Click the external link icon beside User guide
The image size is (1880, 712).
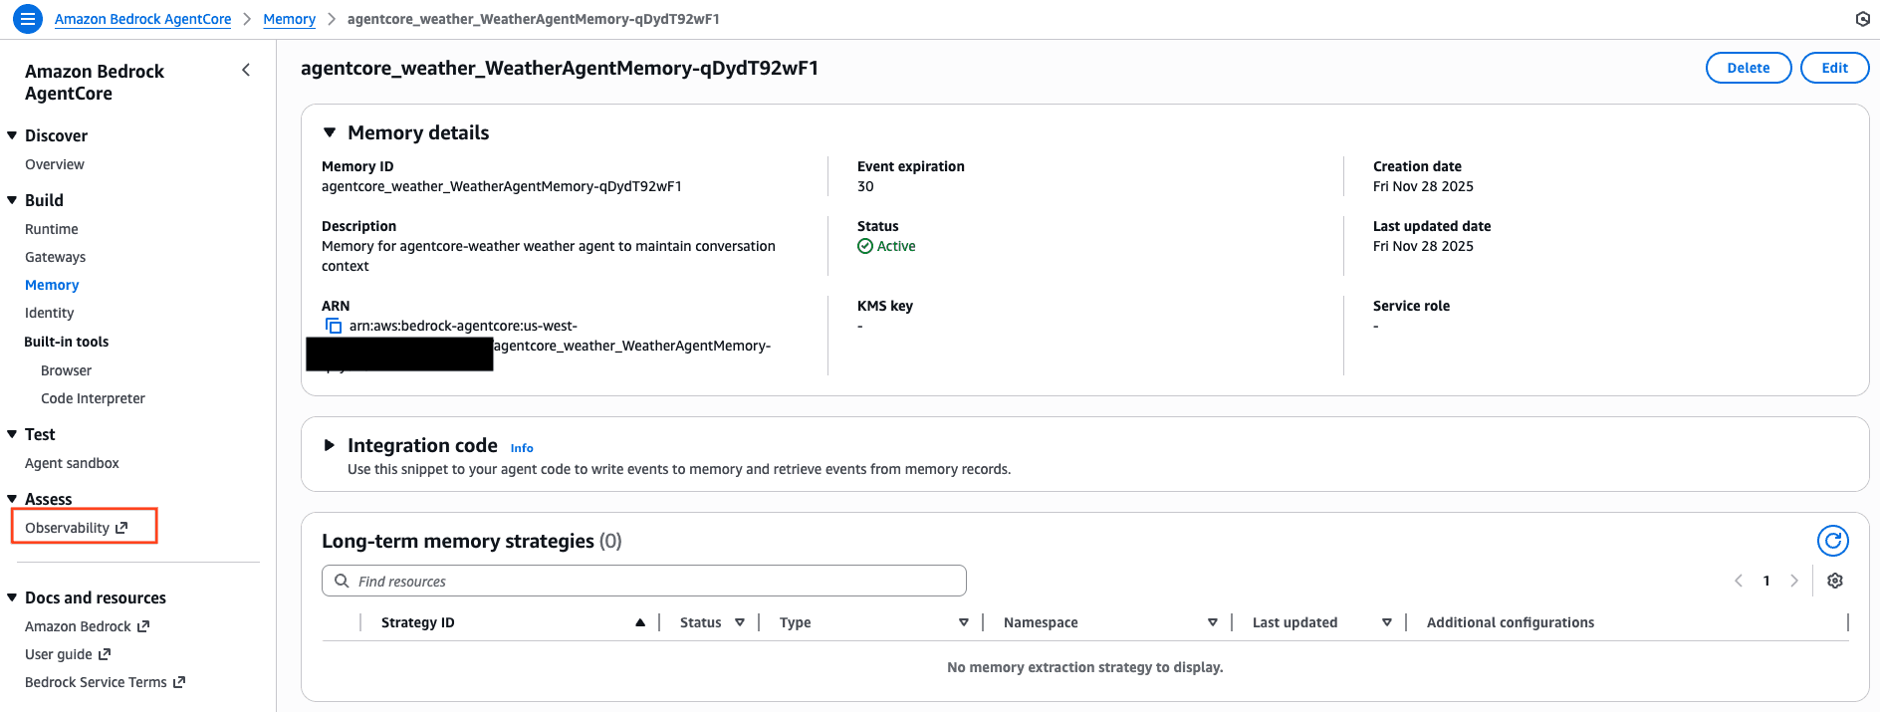pyautogui.click(x=105, y=654)
